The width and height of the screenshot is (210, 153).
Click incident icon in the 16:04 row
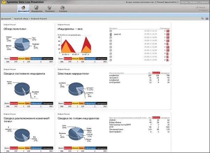click(x=111, y=50)
